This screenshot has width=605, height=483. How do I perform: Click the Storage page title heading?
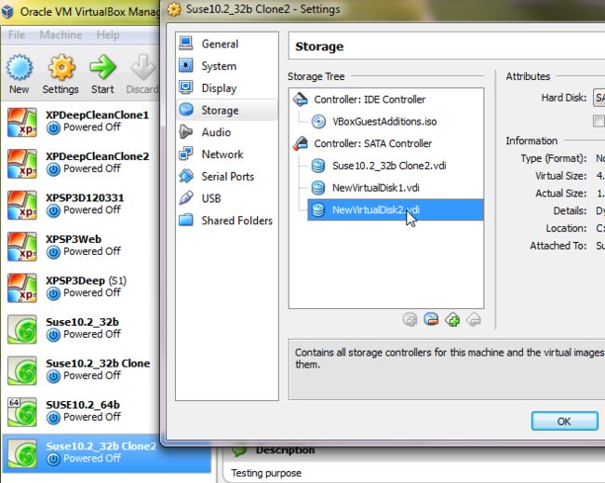319,47
